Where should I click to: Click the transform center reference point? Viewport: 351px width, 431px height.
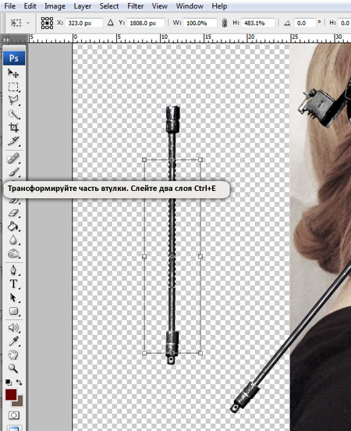[x=172, y=256]
